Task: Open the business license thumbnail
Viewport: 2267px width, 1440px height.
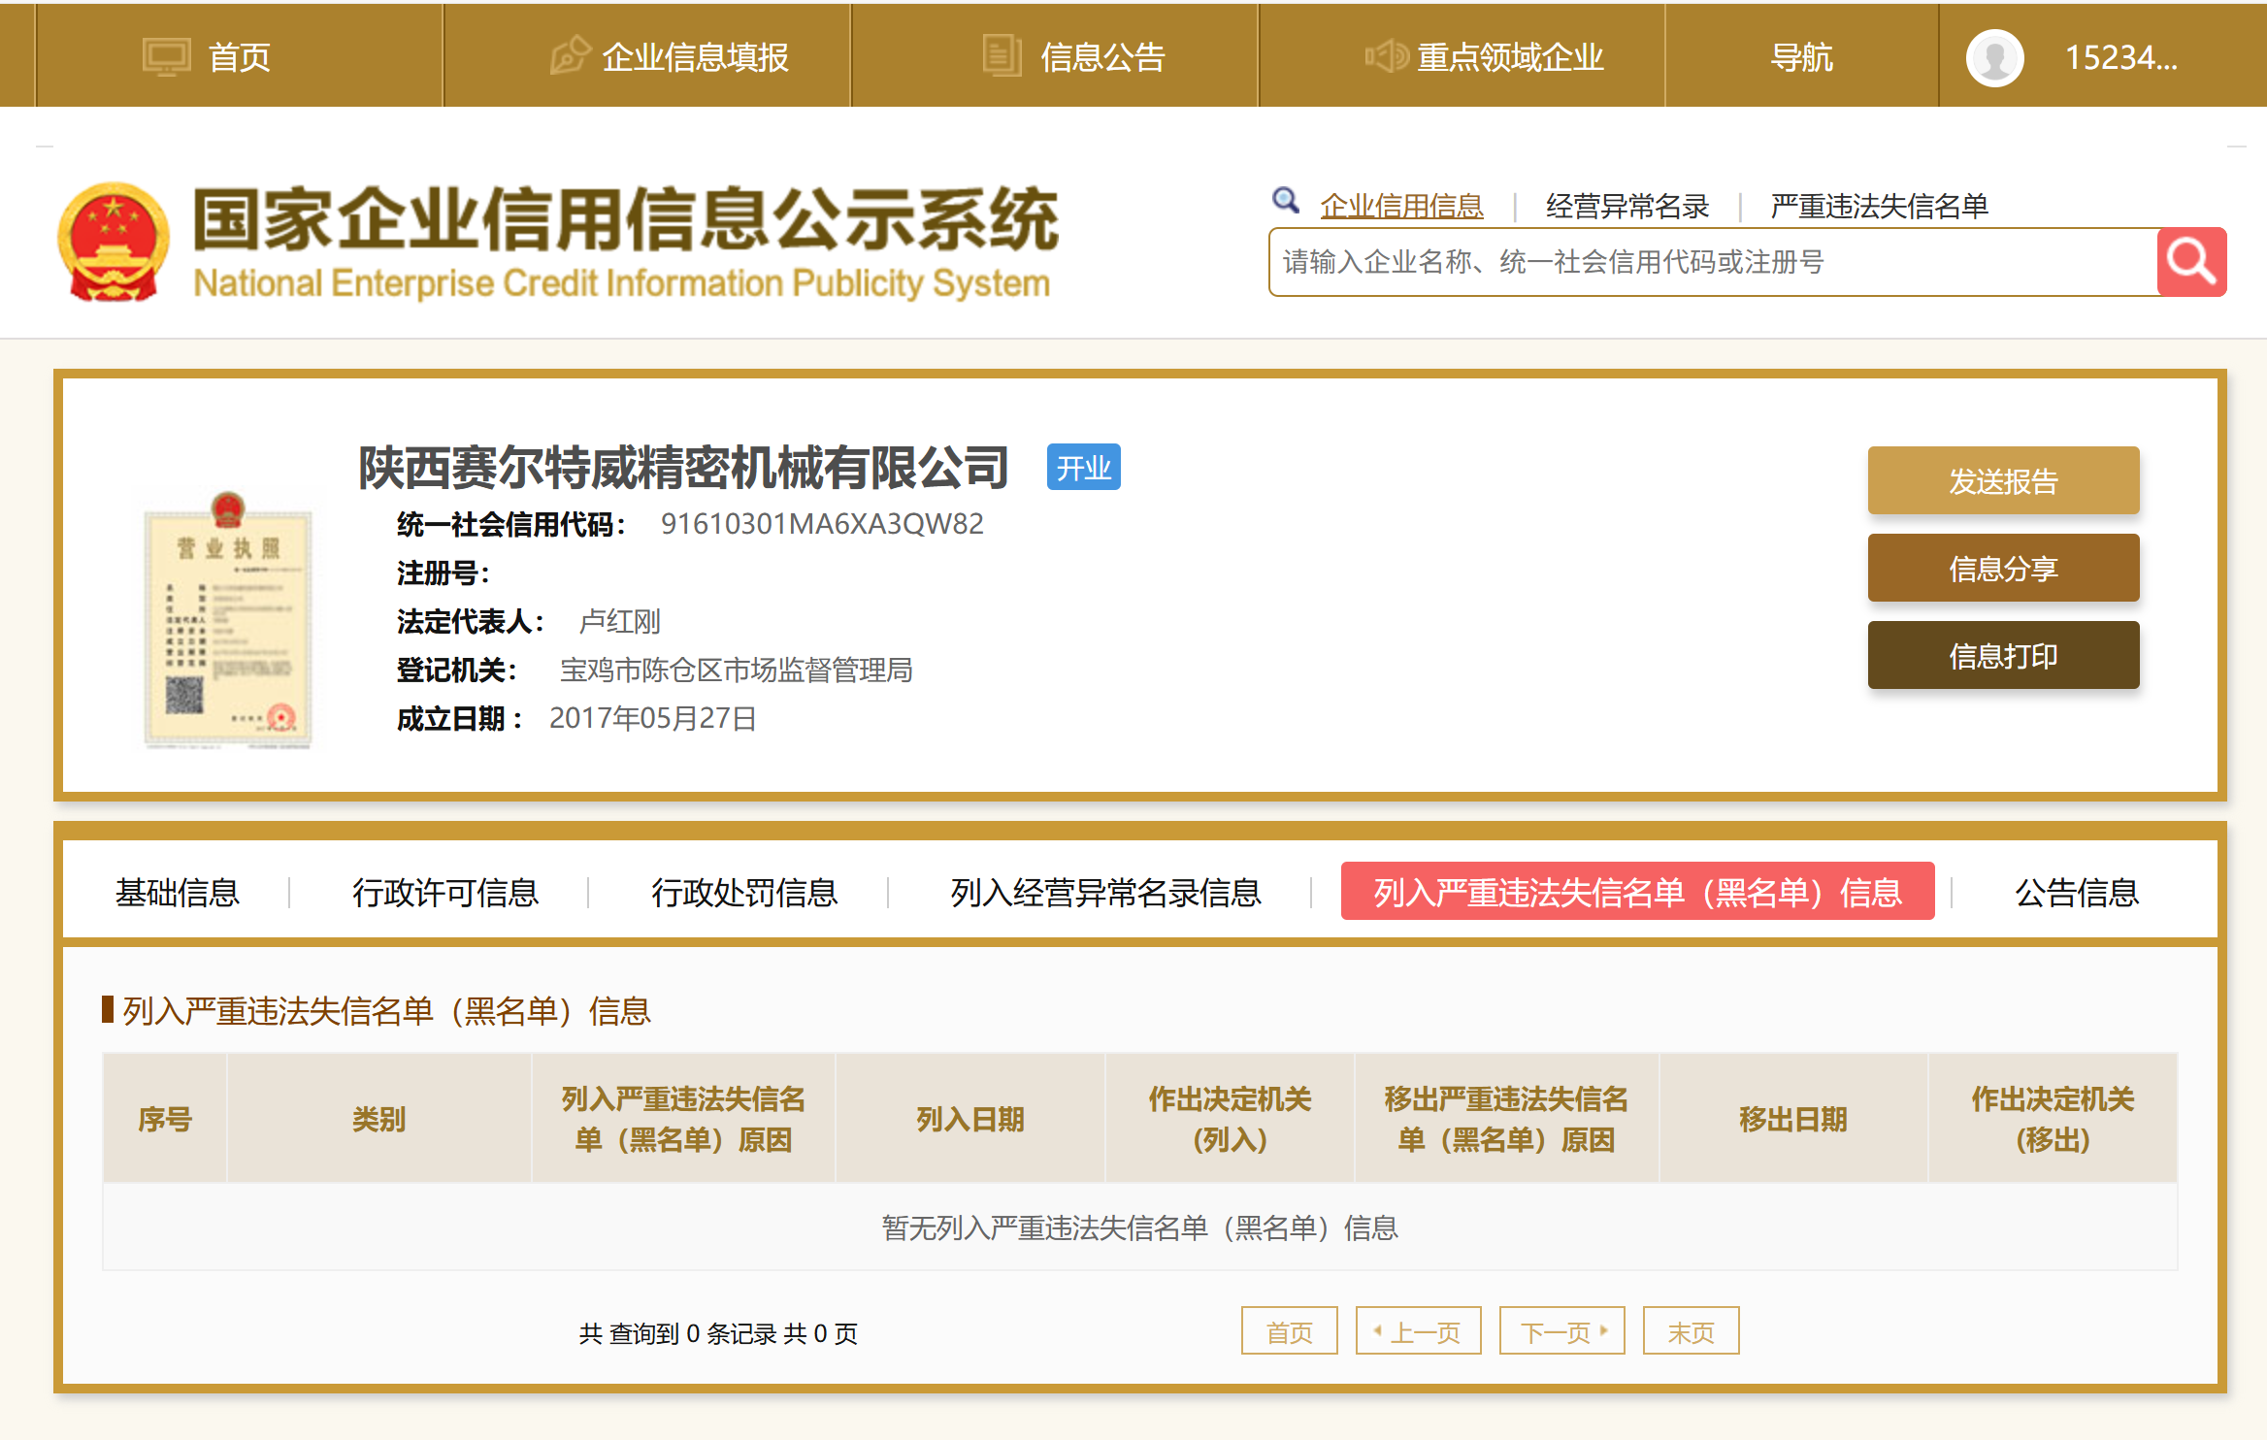Action: click(x=227, y=621)
